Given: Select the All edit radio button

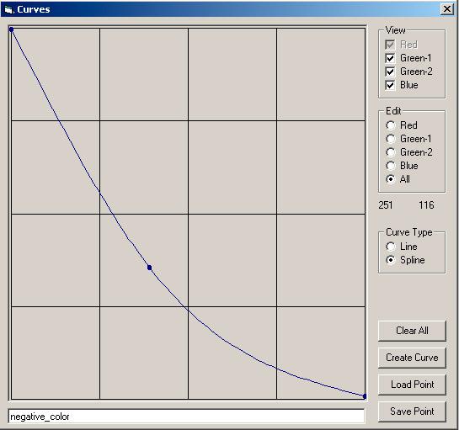Looking at the screenshot, I should click(x=391, y=179).
